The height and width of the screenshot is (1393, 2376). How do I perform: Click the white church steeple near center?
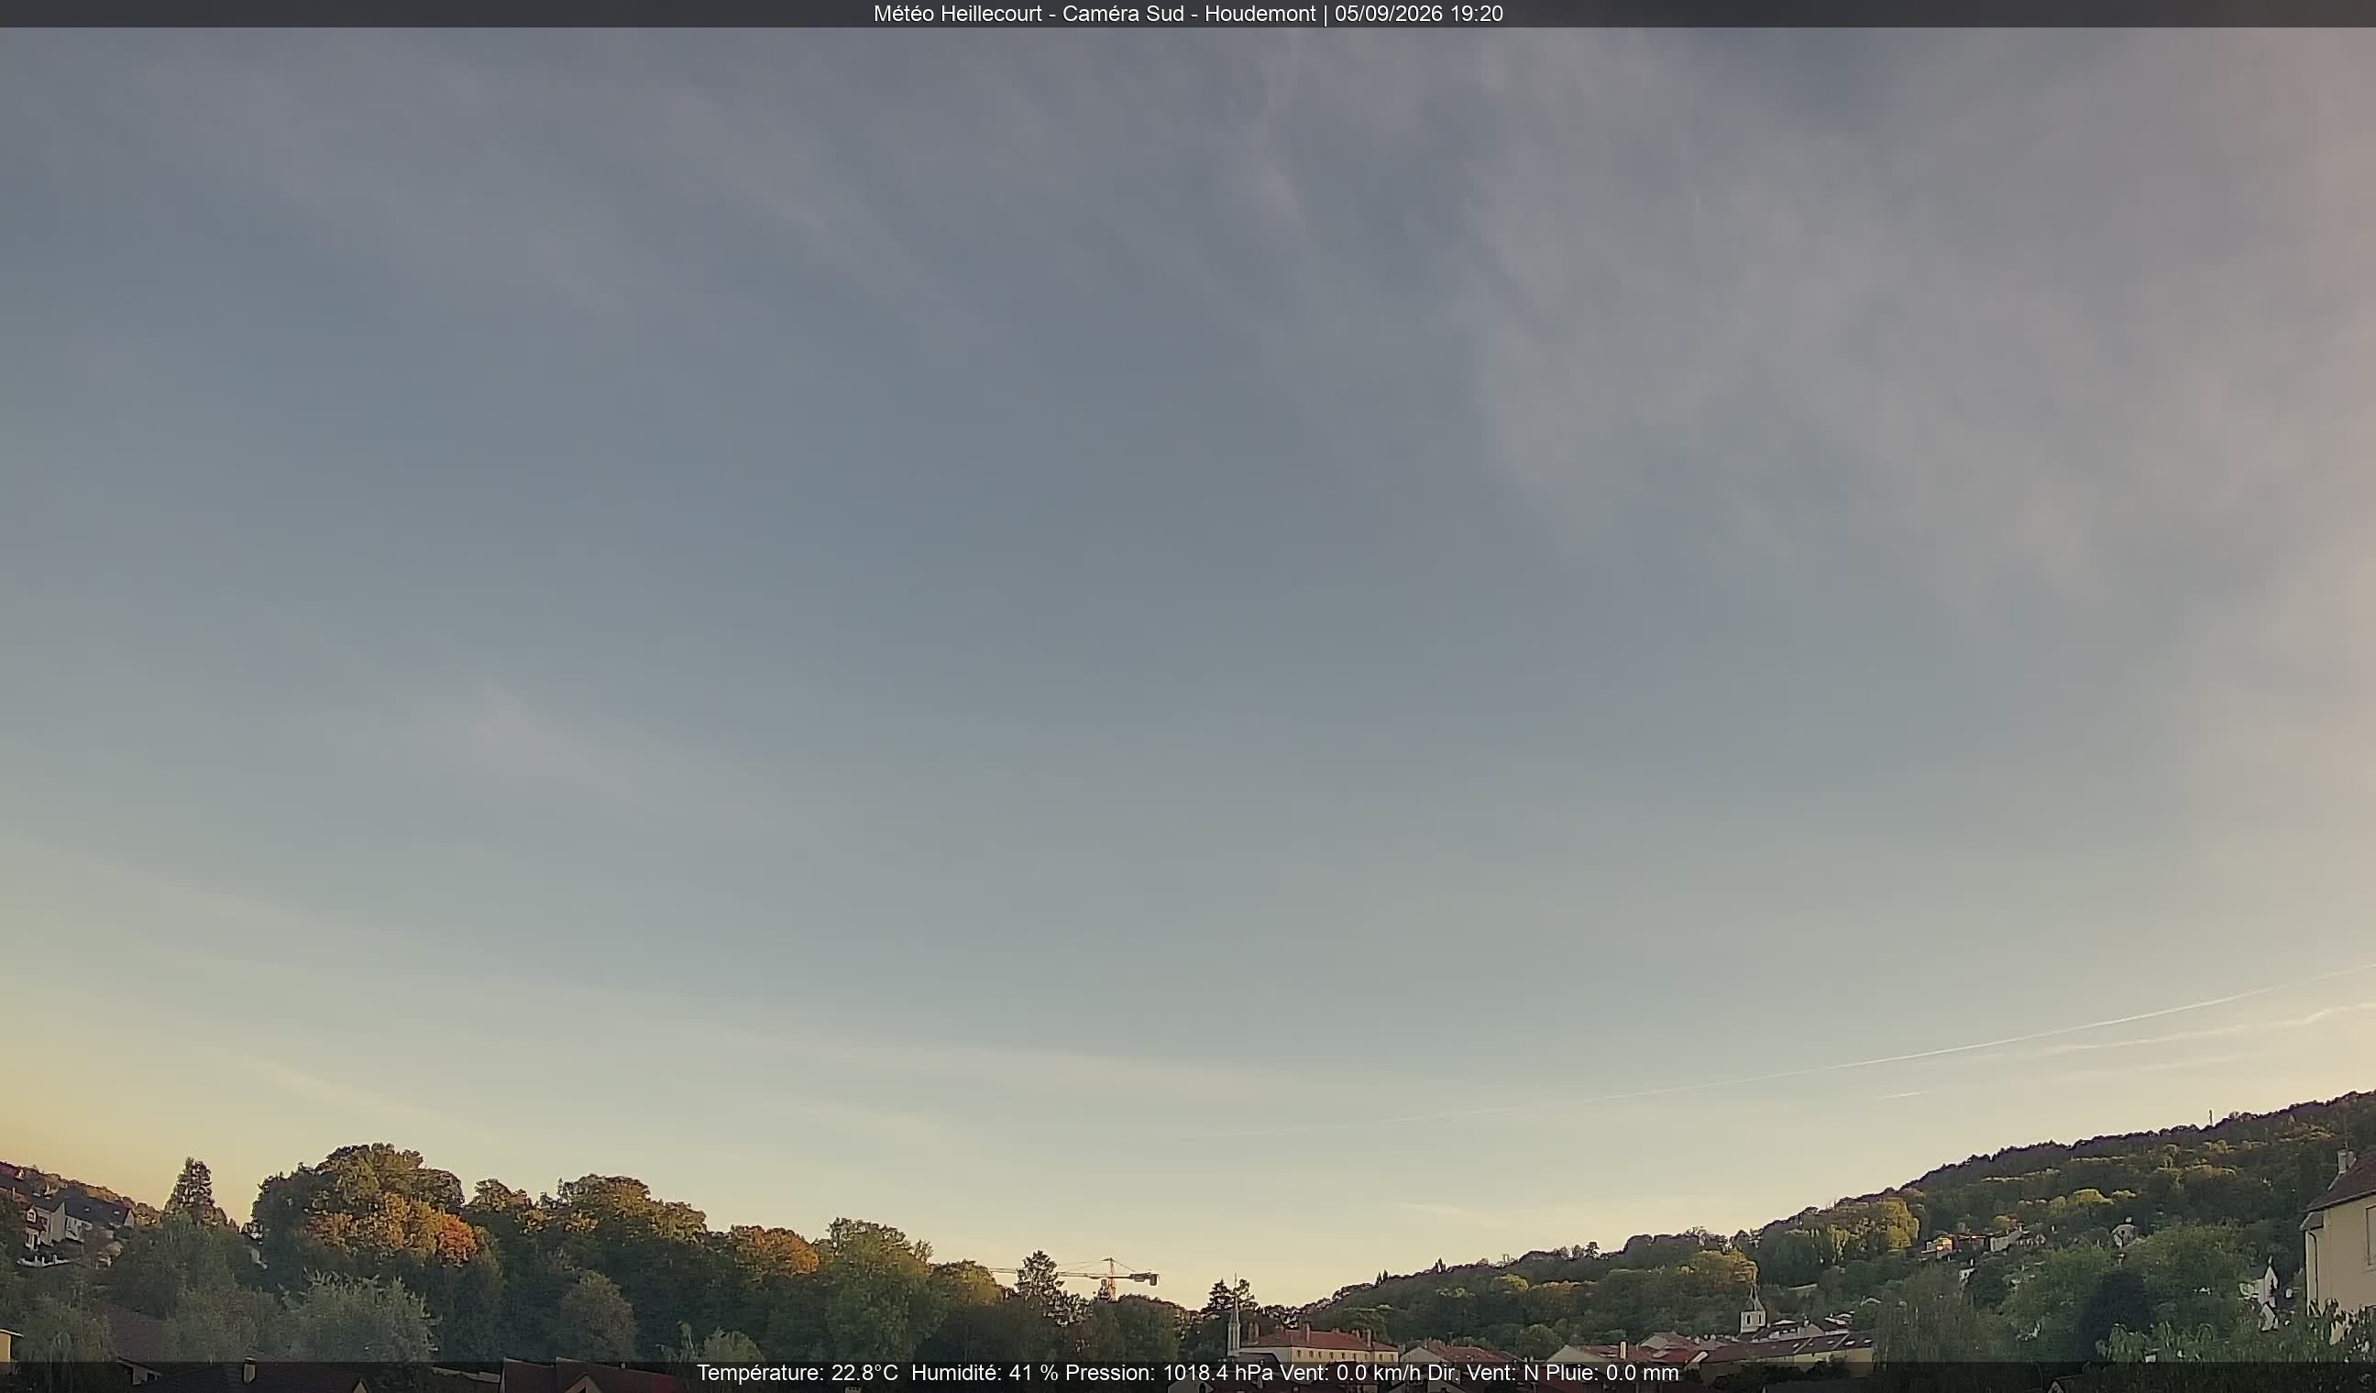coord(1234,1317)
